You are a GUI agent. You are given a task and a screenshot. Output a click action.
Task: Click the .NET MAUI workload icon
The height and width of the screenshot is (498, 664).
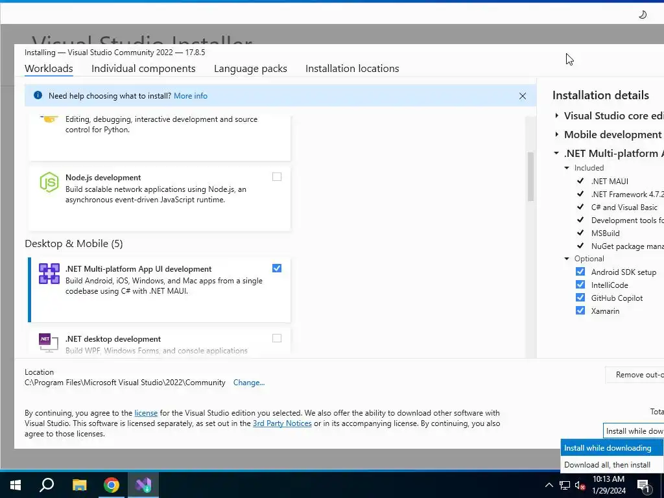(x=49, y=274)
